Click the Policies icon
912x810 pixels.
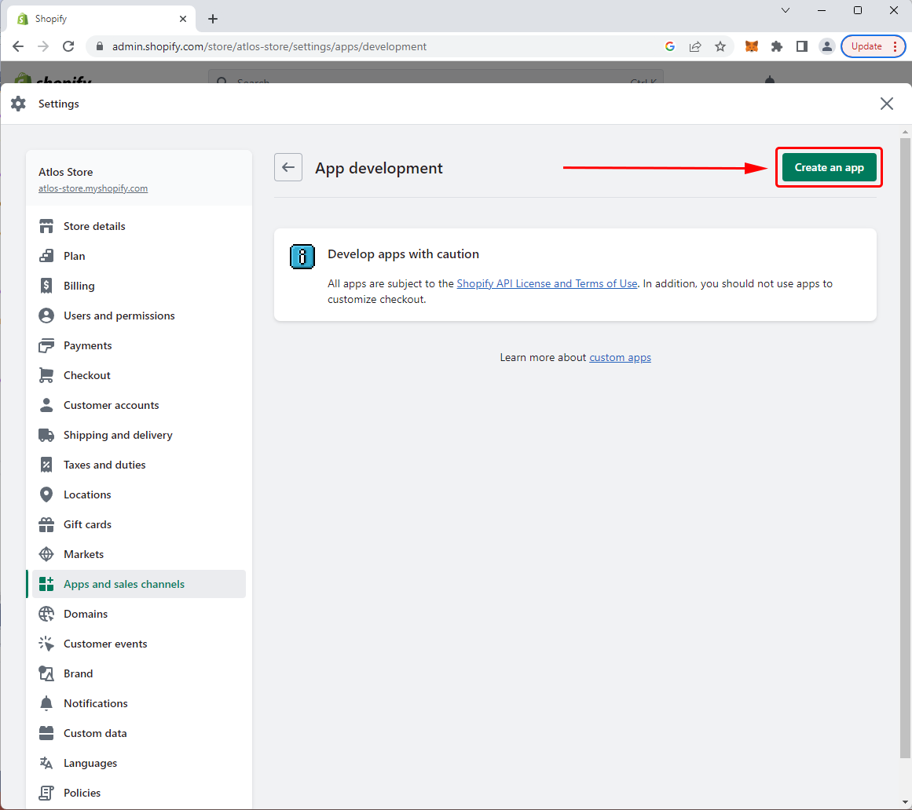(x=46, y=793)
